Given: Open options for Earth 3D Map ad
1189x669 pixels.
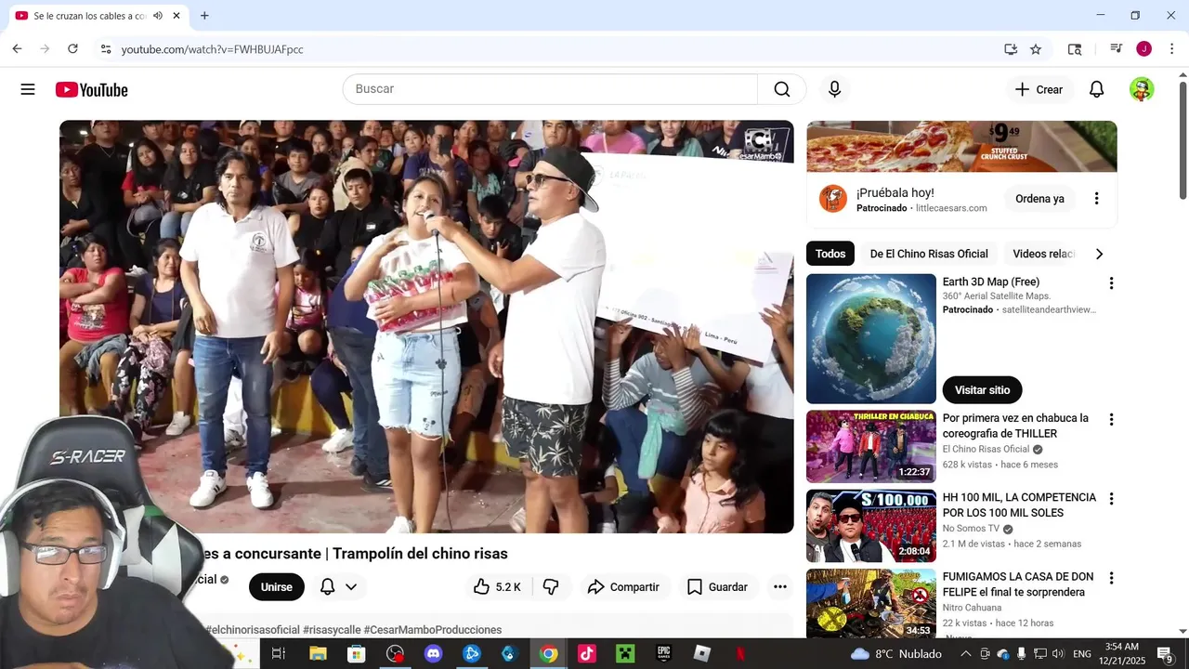Looking at the screenshot, I should [1111, 283].
